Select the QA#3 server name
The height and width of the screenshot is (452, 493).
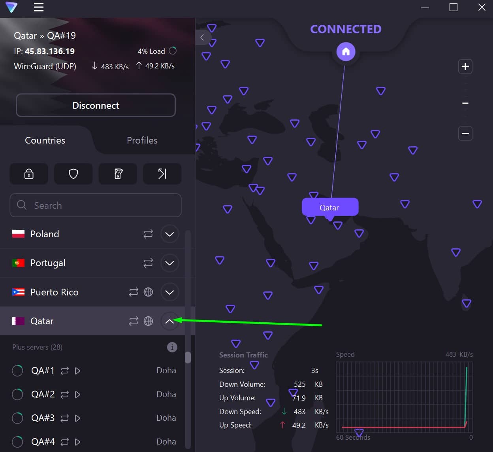click(43, 418)
